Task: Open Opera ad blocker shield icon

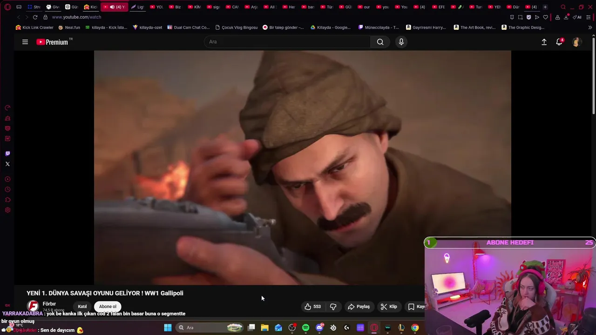Action: coord(528,17)
